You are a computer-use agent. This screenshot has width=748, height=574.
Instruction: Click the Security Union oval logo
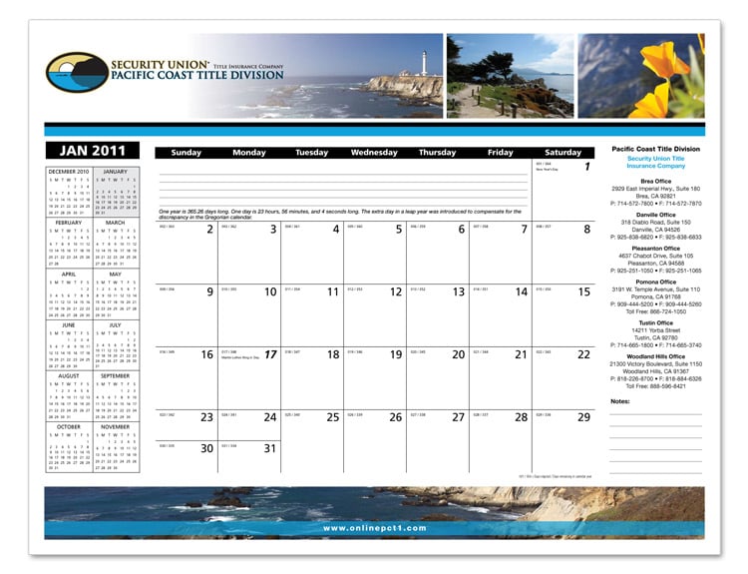77,72
